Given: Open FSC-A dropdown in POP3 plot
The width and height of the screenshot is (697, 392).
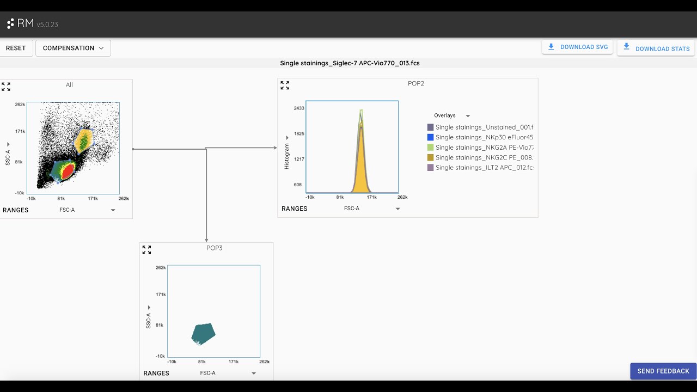Looking at the screenshot, I should point(228,373).
